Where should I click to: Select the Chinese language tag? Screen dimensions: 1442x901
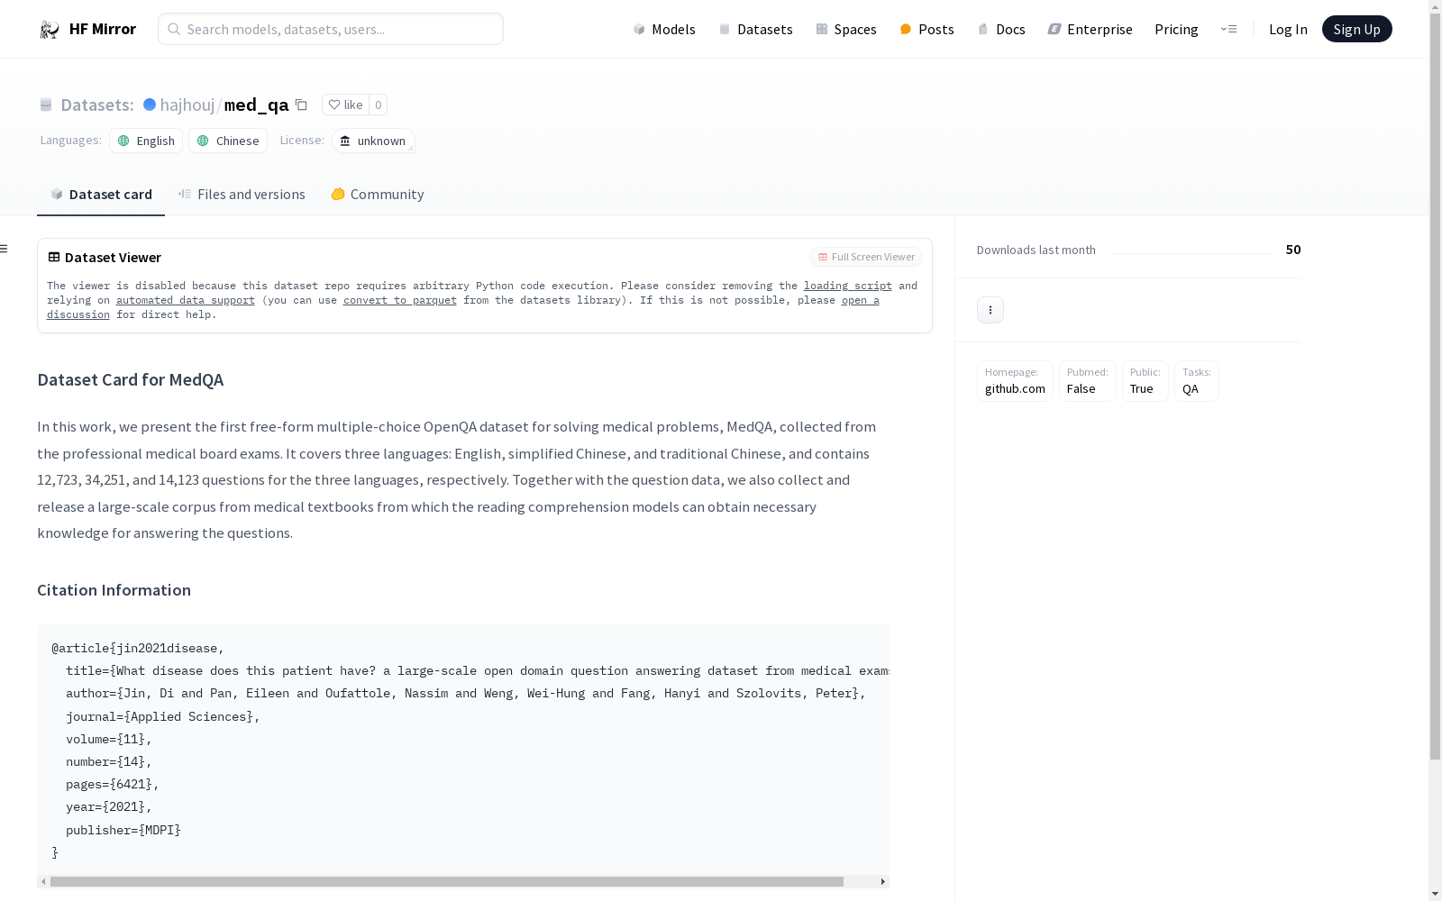(228, 141)
